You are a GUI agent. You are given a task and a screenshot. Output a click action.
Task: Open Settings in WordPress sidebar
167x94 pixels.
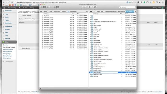[7, 39]
